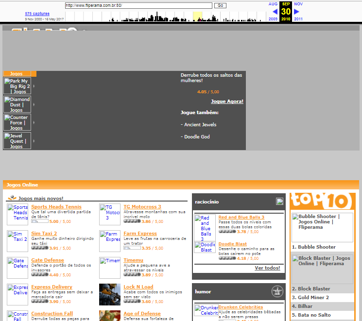Click Sports Heads Tennis rating bar
Image resolution: width=362 pixels, height=321 pixels.
[x=40, y=221]
